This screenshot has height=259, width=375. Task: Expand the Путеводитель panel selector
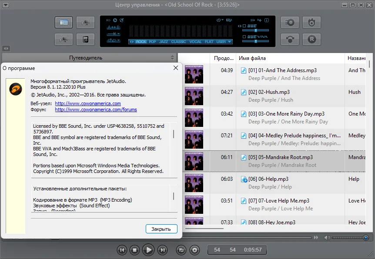click(172, 58)
